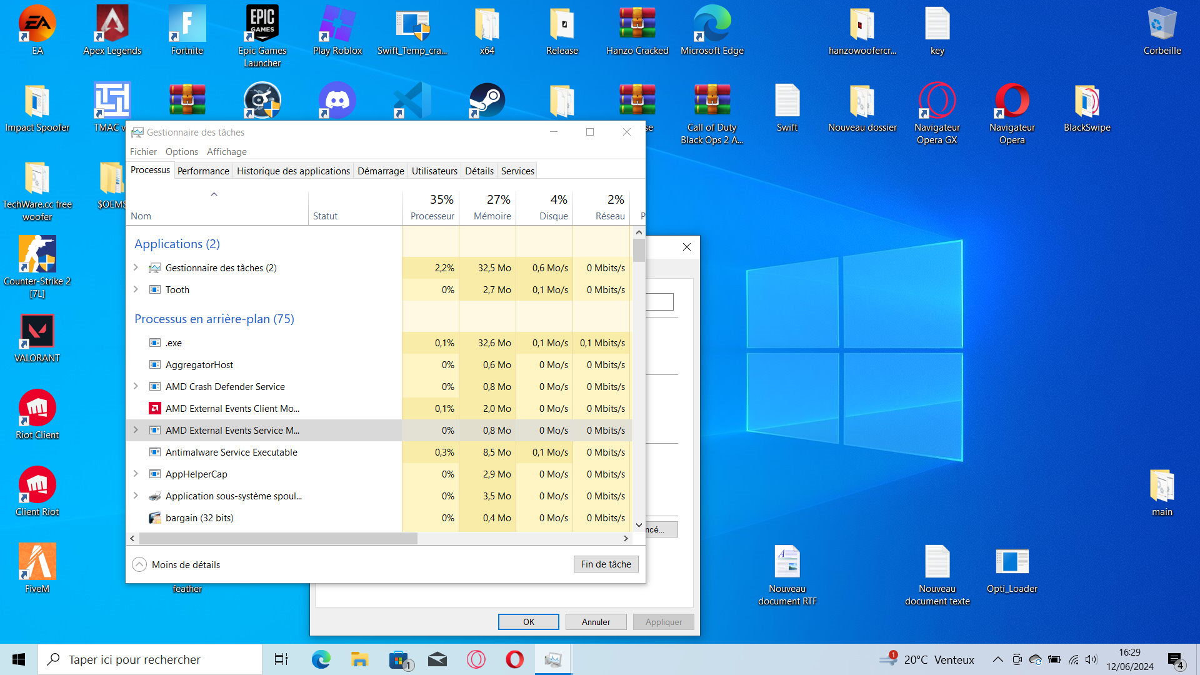Open the Steam desktop shortcut
This screenshot has width=1200, height=675.
tap(487, 100)
